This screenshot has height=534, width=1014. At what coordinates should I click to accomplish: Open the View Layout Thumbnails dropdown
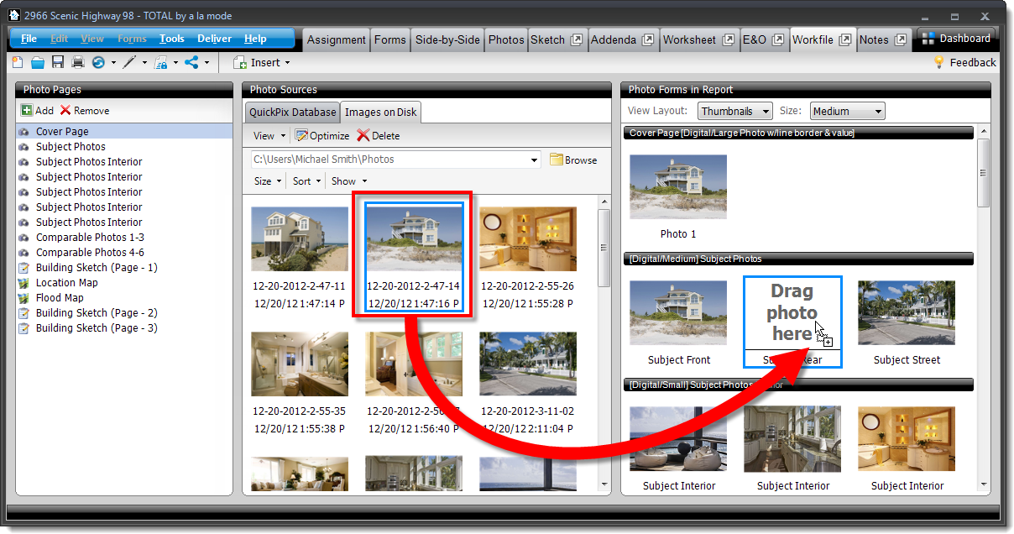point(734,111)
